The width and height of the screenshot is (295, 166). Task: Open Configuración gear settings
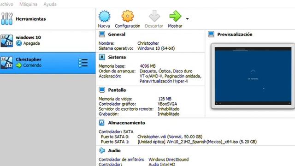pyautogui.click(x=128, y=19)
